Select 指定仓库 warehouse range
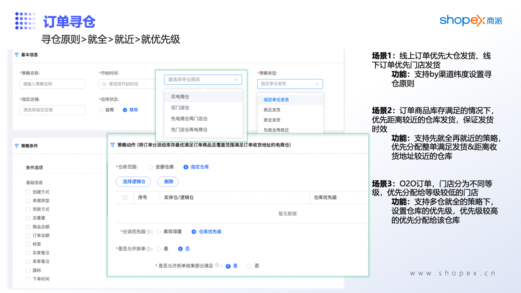 pyautogui.click(x=186, y=167)
